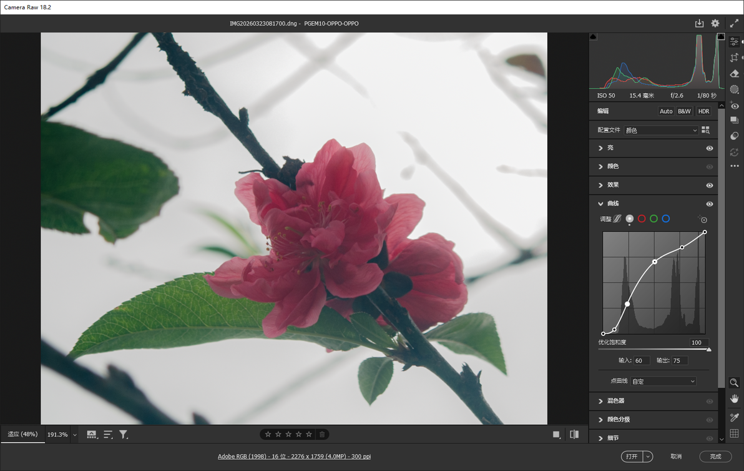Open the 配置文件 profile dropdown
This screenshot has height=471, width=744.
tap(662, 130)
